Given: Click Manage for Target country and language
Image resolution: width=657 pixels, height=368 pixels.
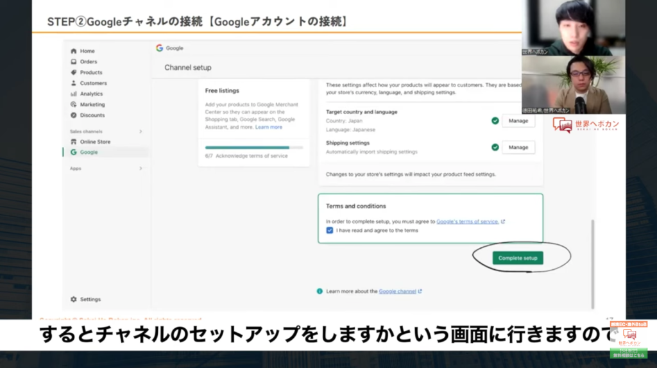Looking at the screenshot, I should pos(518,121).
